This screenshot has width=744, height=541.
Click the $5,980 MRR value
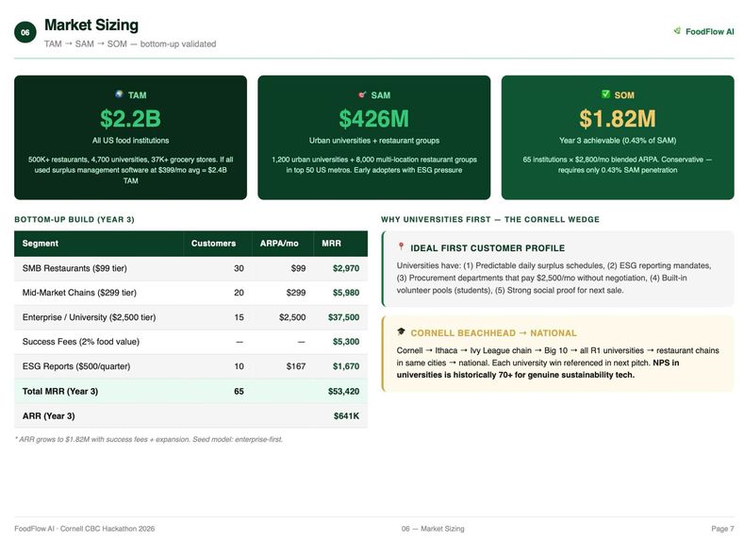click(x=346, y=293)
